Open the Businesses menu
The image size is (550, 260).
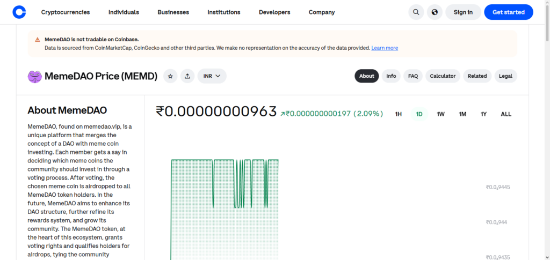(173, 12)
